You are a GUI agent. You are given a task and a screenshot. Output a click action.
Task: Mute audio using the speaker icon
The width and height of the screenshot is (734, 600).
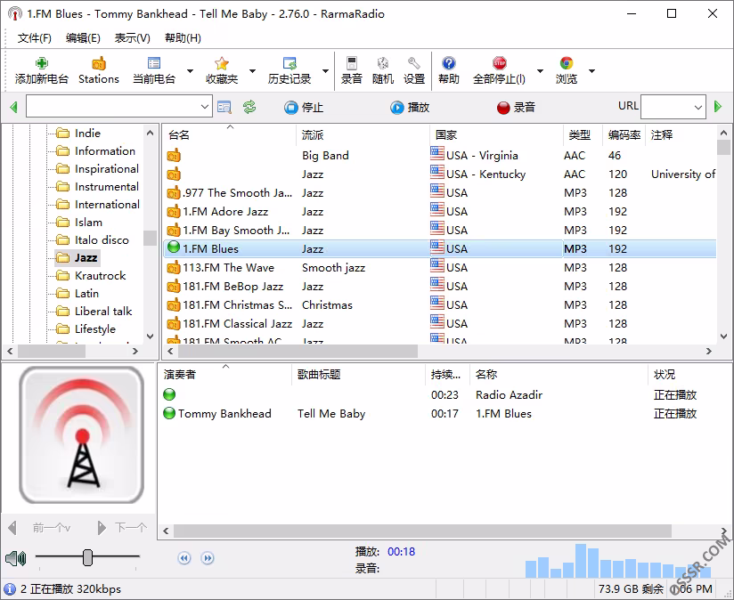(15, 558)
